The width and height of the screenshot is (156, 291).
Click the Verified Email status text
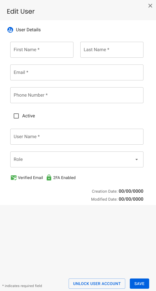click(30, 178)
